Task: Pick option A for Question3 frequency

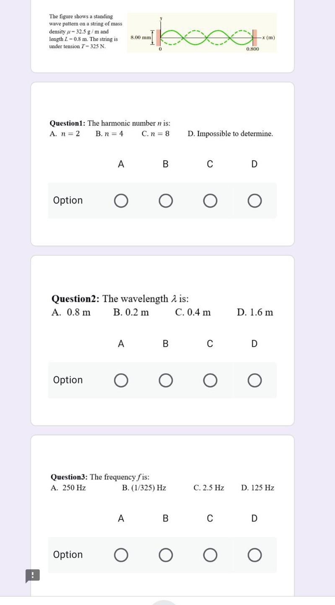Action: click(121, 555)
